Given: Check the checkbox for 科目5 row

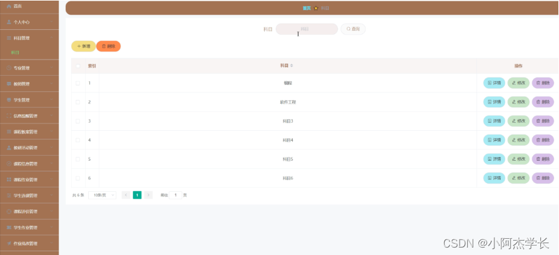Looking at the screenshot, I should pos(78,159).
